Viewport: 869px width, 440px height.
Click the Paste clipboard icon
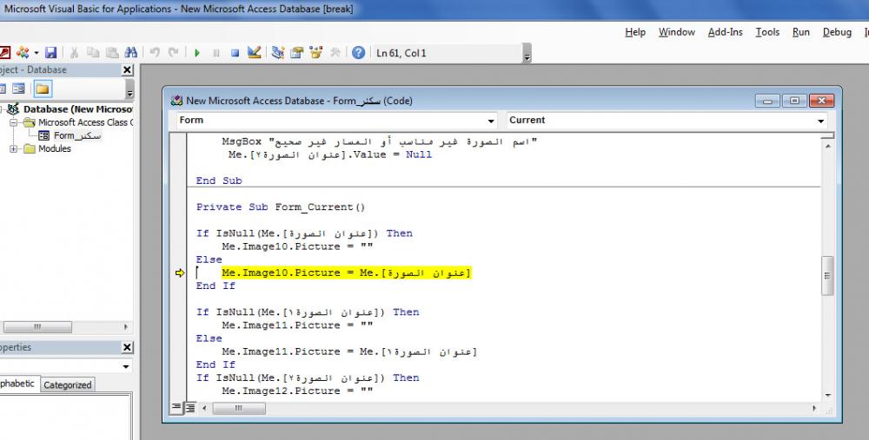[x=112, y=53]
